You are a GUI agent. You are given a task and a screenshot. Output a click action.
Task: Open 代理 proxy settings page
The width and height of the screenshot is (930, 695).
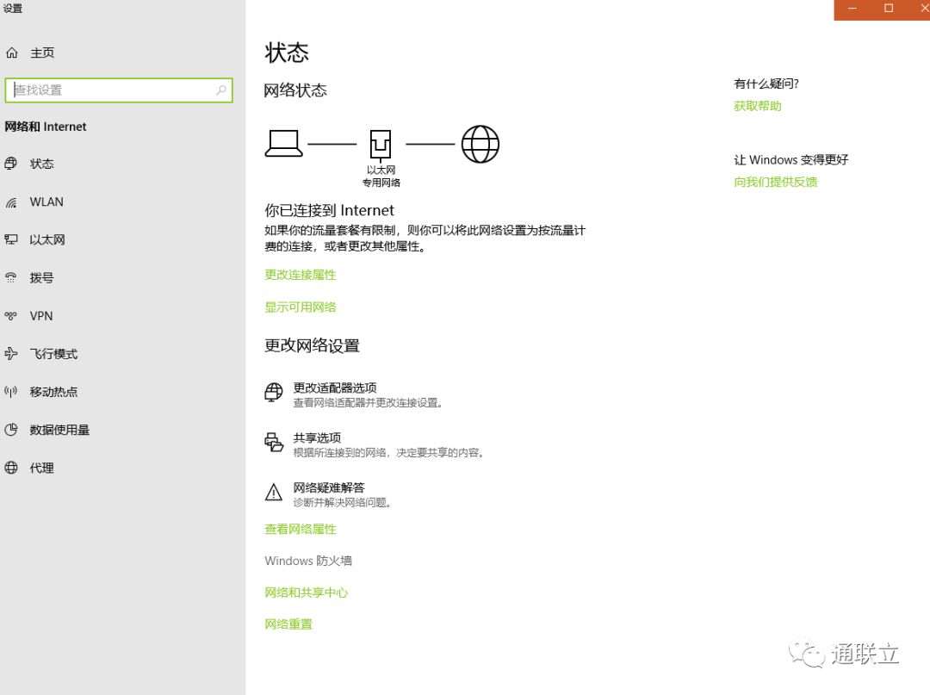41,468
